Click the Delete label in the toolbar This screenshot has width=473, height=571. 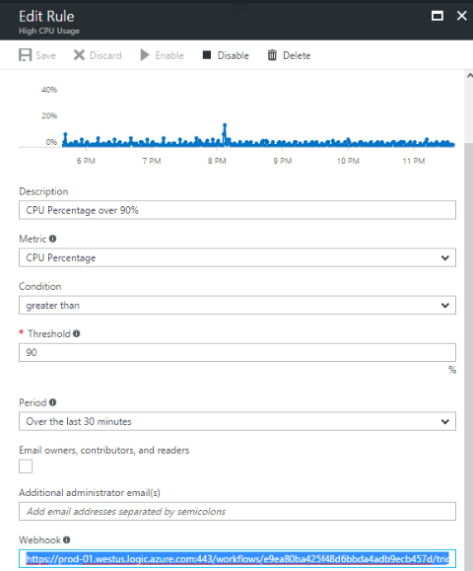click(297, 55)
